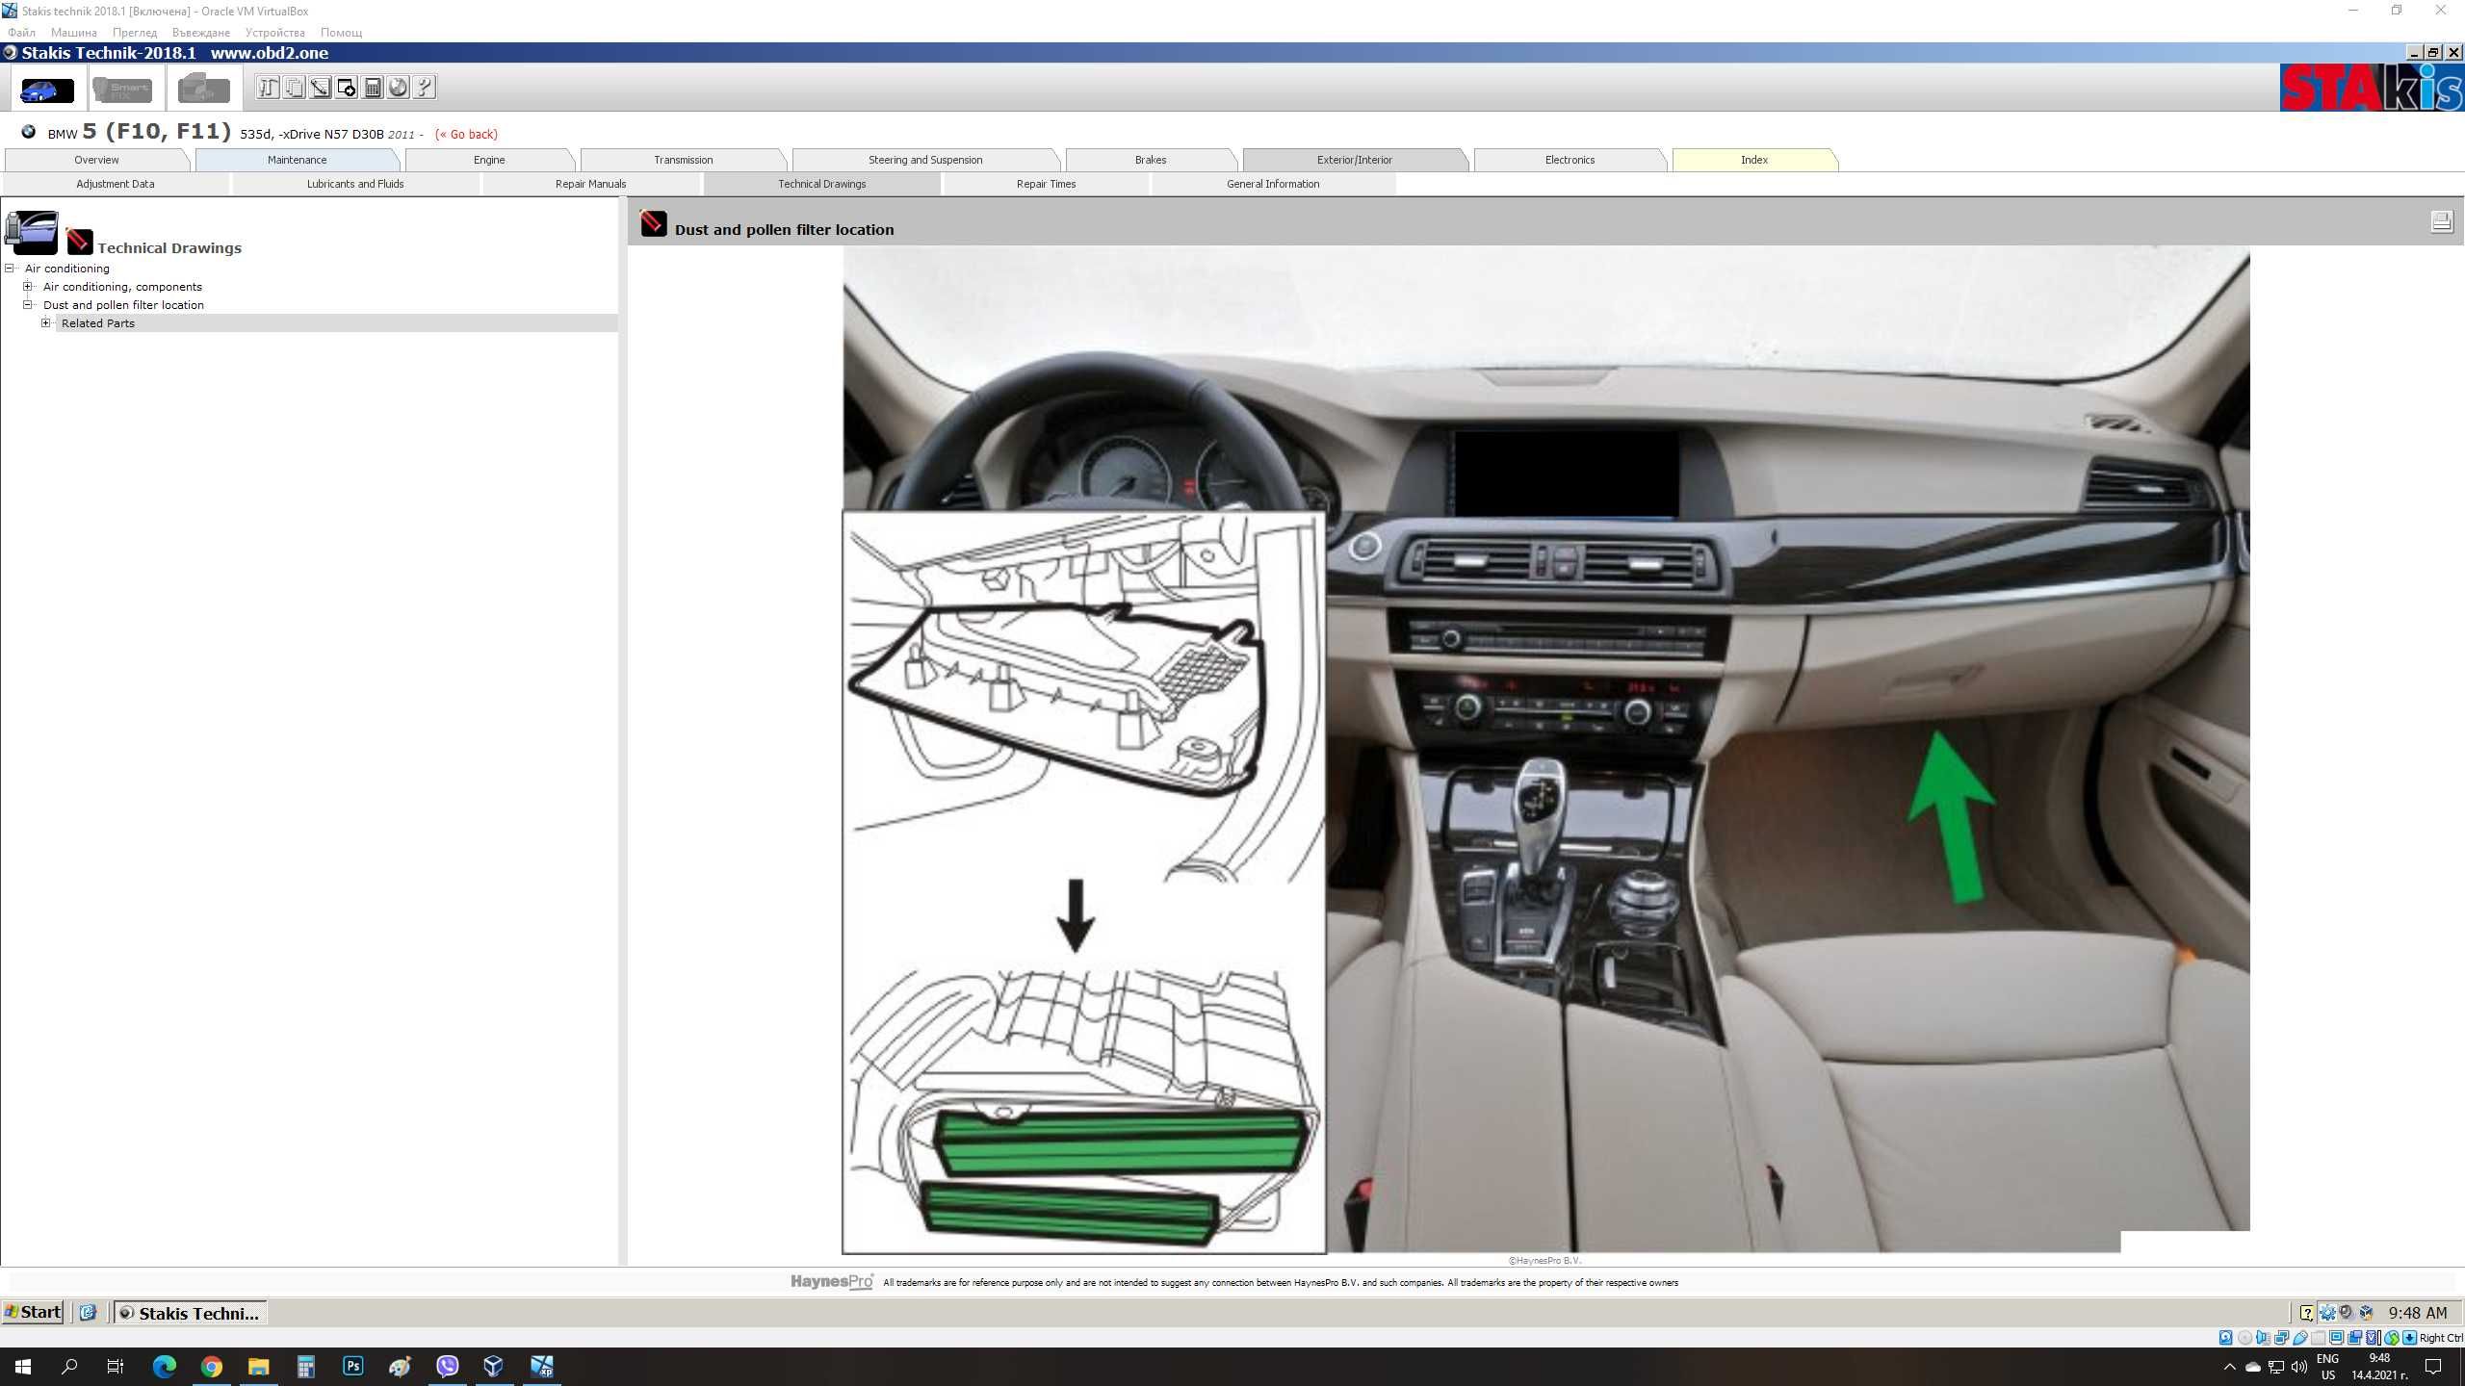Select the blue car vehicle icon
The width and height of the screenshot is (2465, 1386).
click(46, 90)
